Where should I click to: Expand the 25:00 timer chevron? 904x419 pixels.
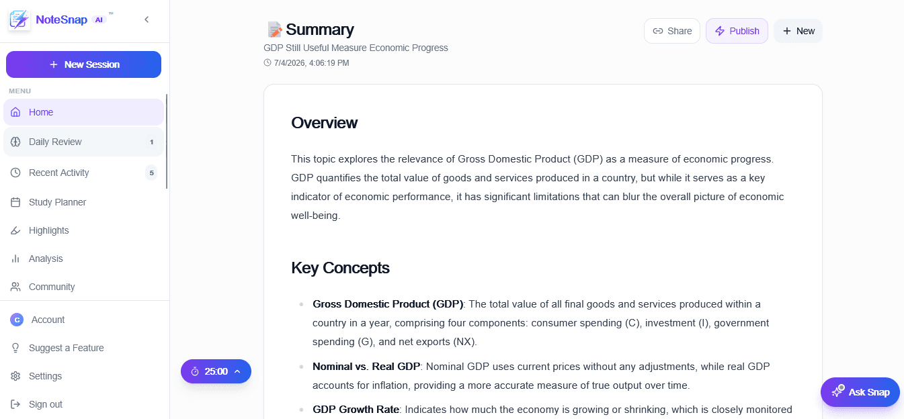(x=237, y=371)
